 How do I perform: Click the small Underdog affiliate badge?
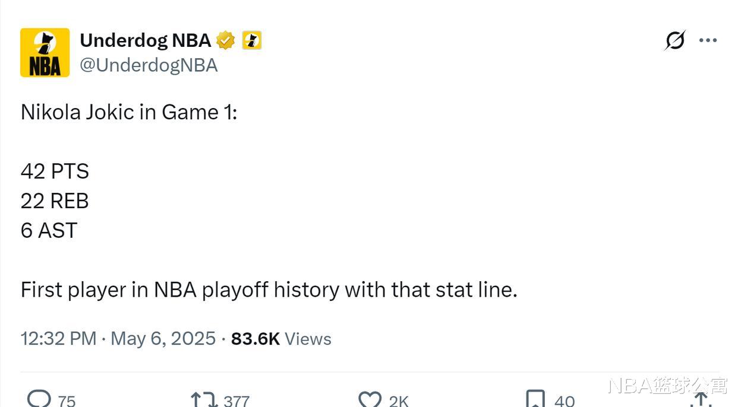tap(251, 40)
